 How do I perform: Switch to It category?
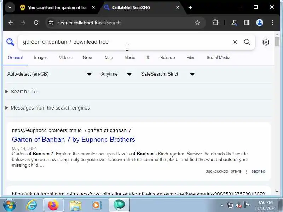pyautogui.click(x=148, y=58)
